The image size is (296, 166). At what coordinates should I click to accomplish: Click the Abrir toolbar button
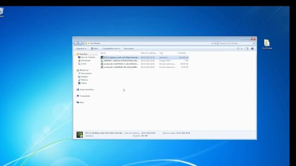tap(94, 48)
